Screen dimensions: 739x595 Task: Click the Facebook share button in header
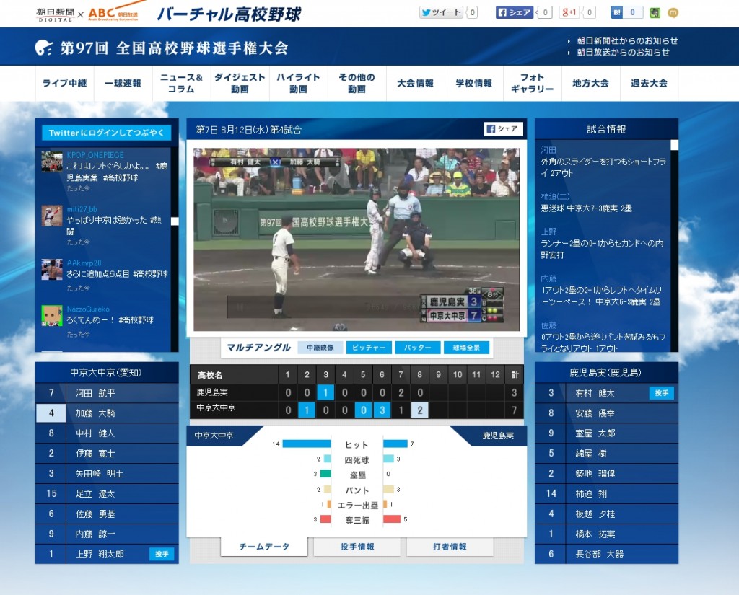(x=514, y=12)
